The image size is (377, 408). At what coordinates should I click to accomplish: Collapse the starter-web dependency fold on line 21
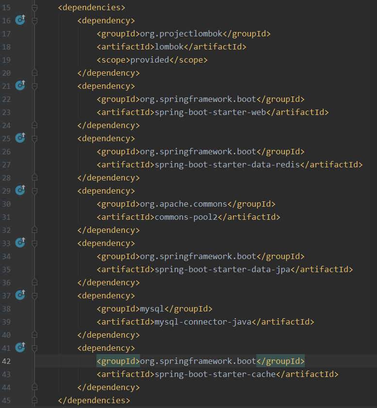[x=34, y=86]
